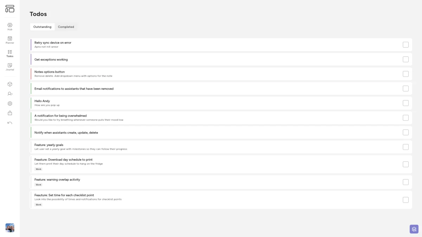Click the undo arrow sidebar icon
422x237 pixels.
9,123
